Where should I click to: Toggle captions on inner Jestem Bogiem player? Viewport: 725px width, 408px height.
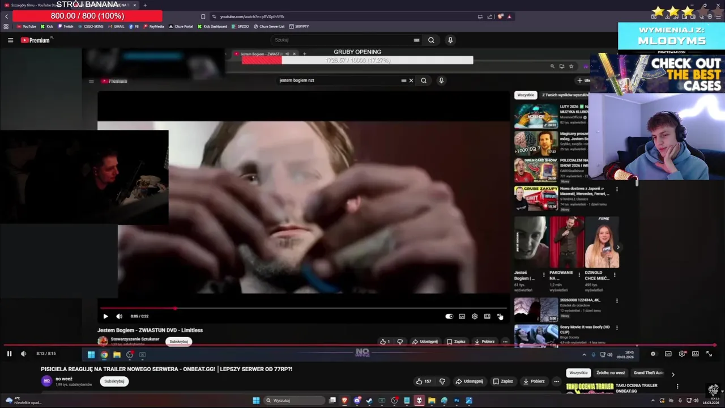click(462, 316)
